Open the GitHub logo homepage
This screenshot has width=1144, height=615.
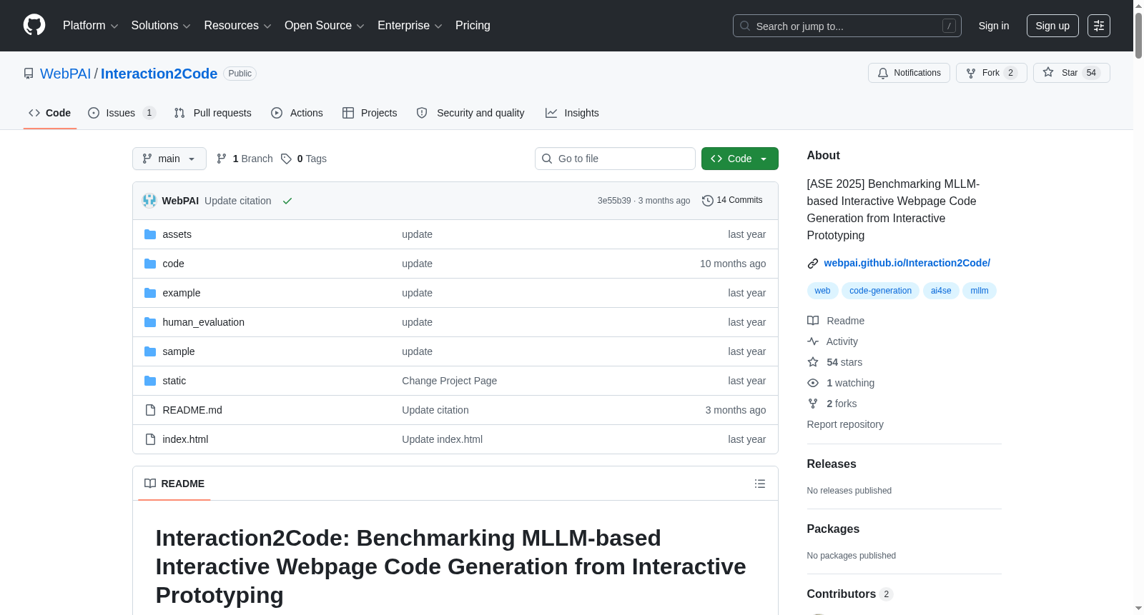34,25
